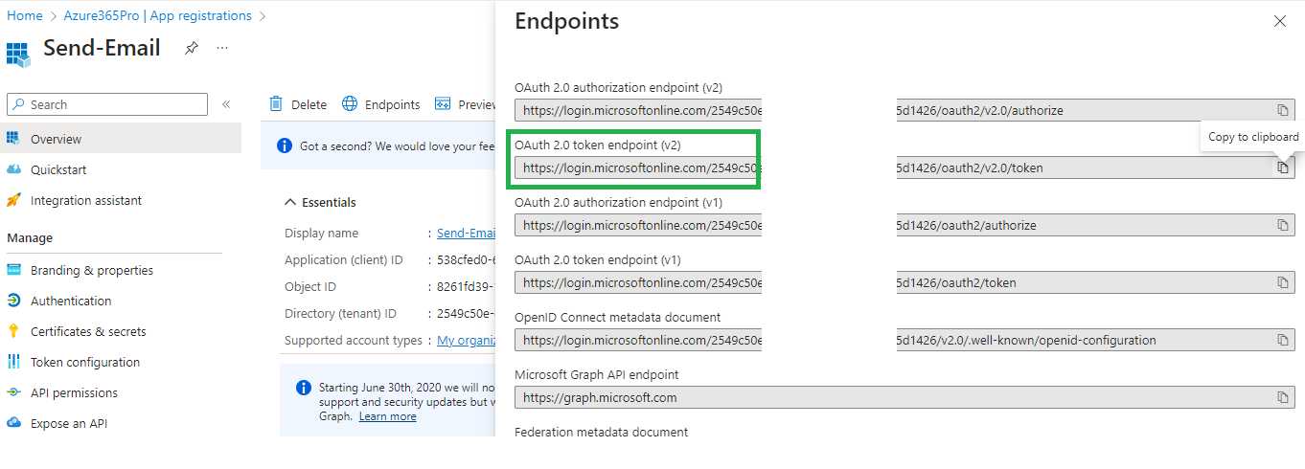The image size is (1305, 469).
Task: Open Endpoints from the toolbar
Action: (x=381, y=104)
